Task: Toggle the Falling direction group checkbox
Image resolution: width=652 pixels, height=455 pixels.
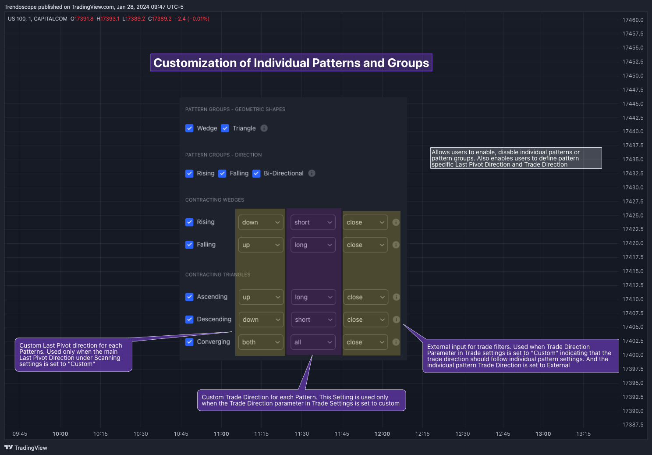Action: pyautogui.click(x=222, y=173)
